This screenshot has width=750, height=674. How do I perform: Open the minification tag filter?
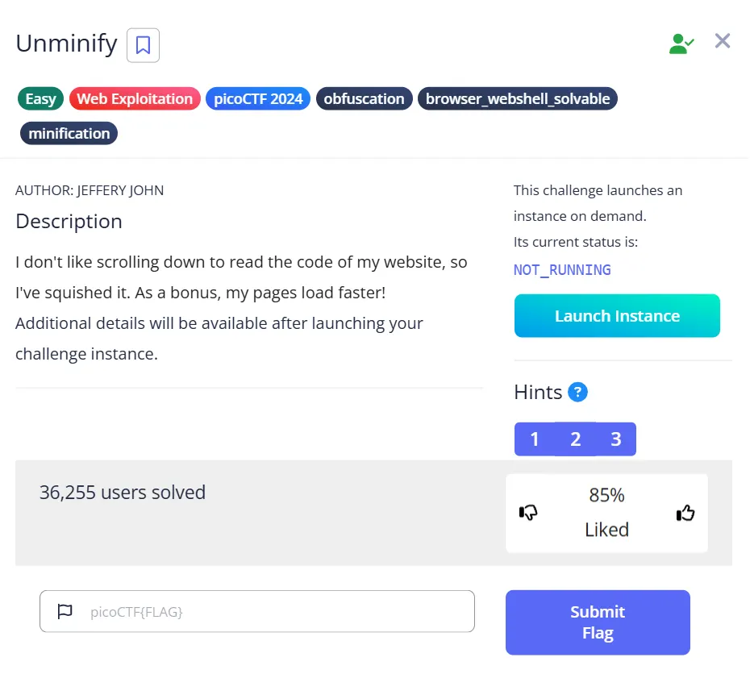(69, 132)
